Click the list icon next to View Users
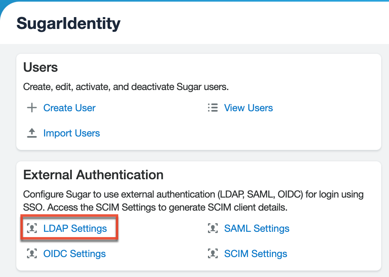Viewport: 389px width, 277px height. [x=212, y=108]
